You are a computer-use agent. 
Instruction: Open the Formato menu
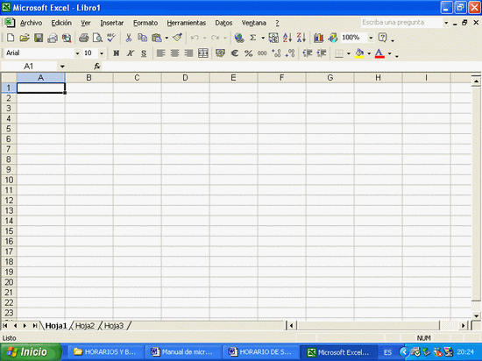[145, 23]
